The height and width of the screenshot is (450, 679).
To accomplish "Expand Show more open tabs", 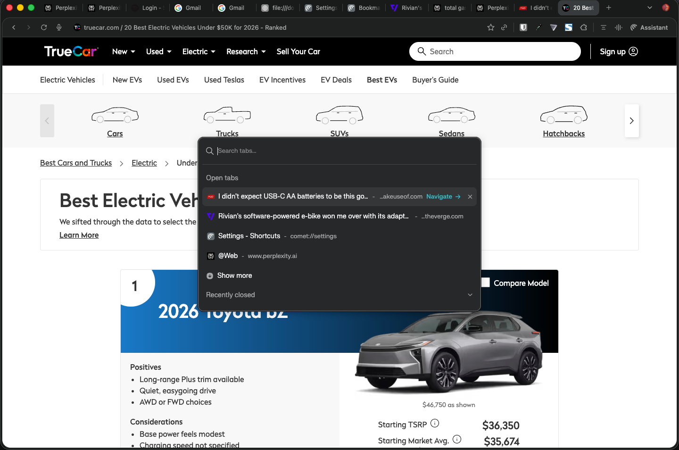I will pyautogui.click(x=234, y=275).
